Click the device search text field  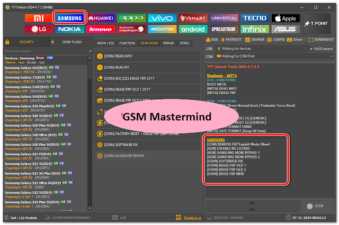(x=46, y=51)
